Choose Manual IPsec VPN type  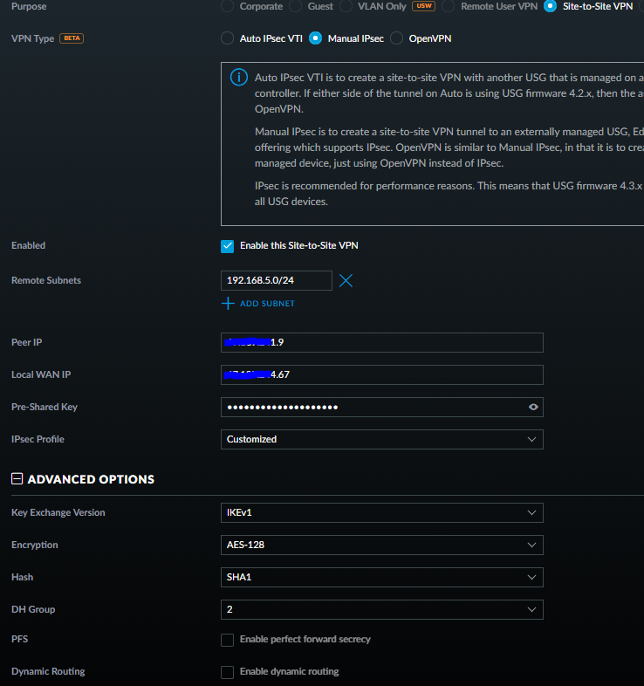(x=316, y=38)
